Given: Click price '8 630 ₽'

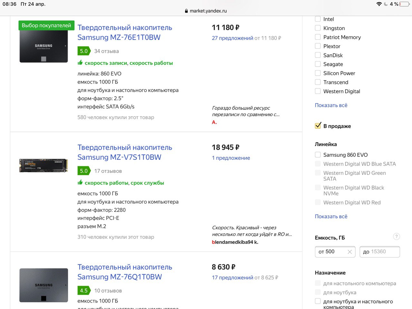Looking at the screenshot, I should pos(224,267).
